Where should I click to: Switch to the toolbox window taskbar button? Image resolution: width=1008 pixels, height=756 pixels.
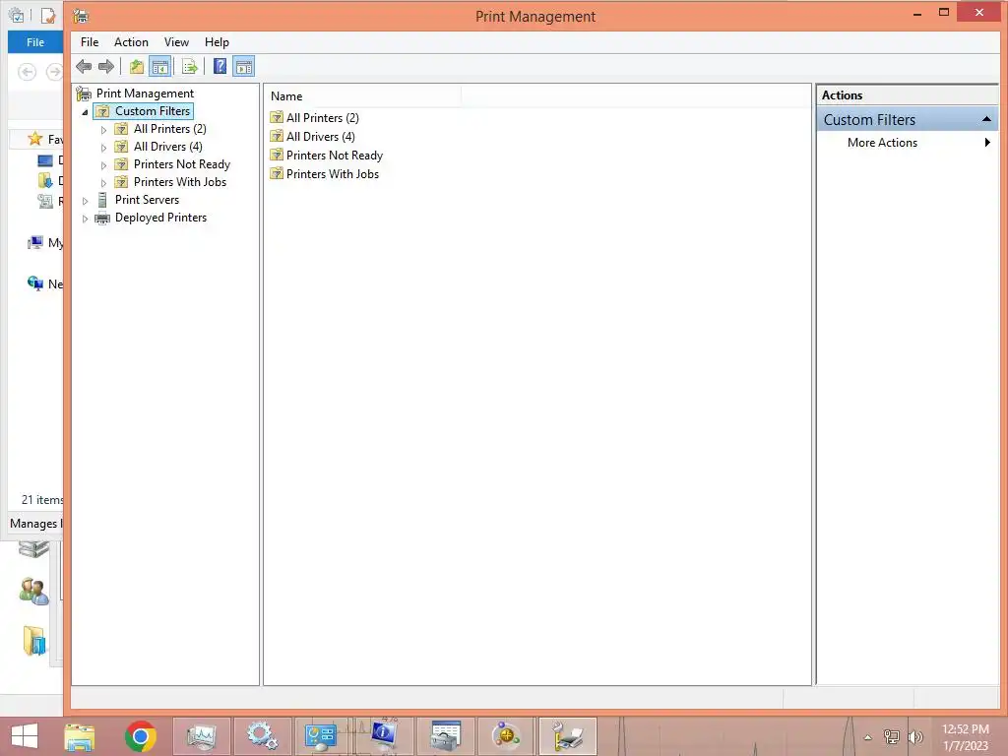coord(446,736)
